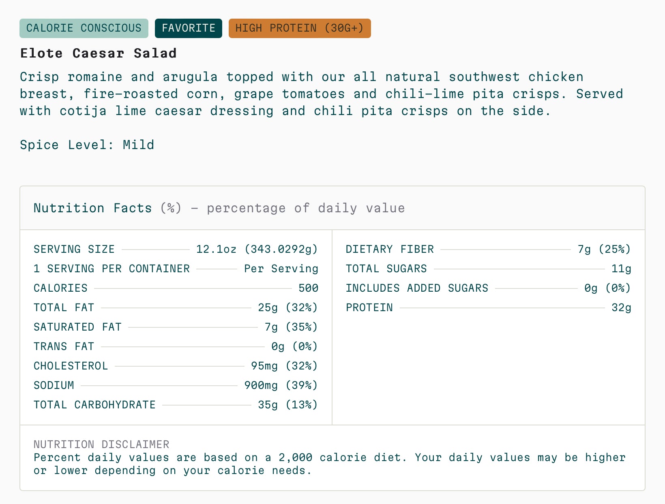Image resolution: width=665 pixels, height=504 pixels.
Task: Select the Serving Size row
Action: point(176,249)
